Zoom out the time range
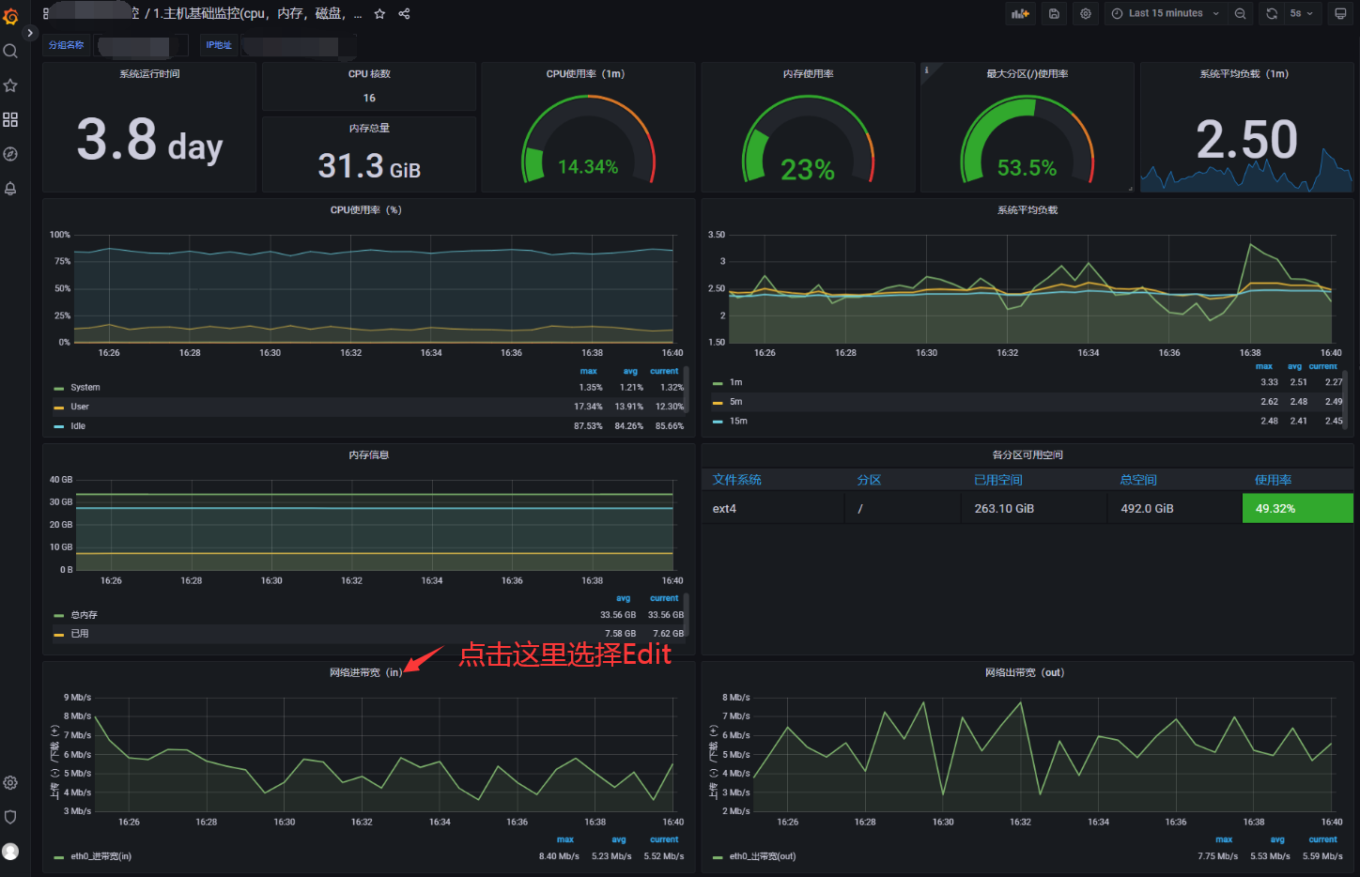This screenshot has height=877, width=1360. pyautogui.click(x=1241, y=14)
